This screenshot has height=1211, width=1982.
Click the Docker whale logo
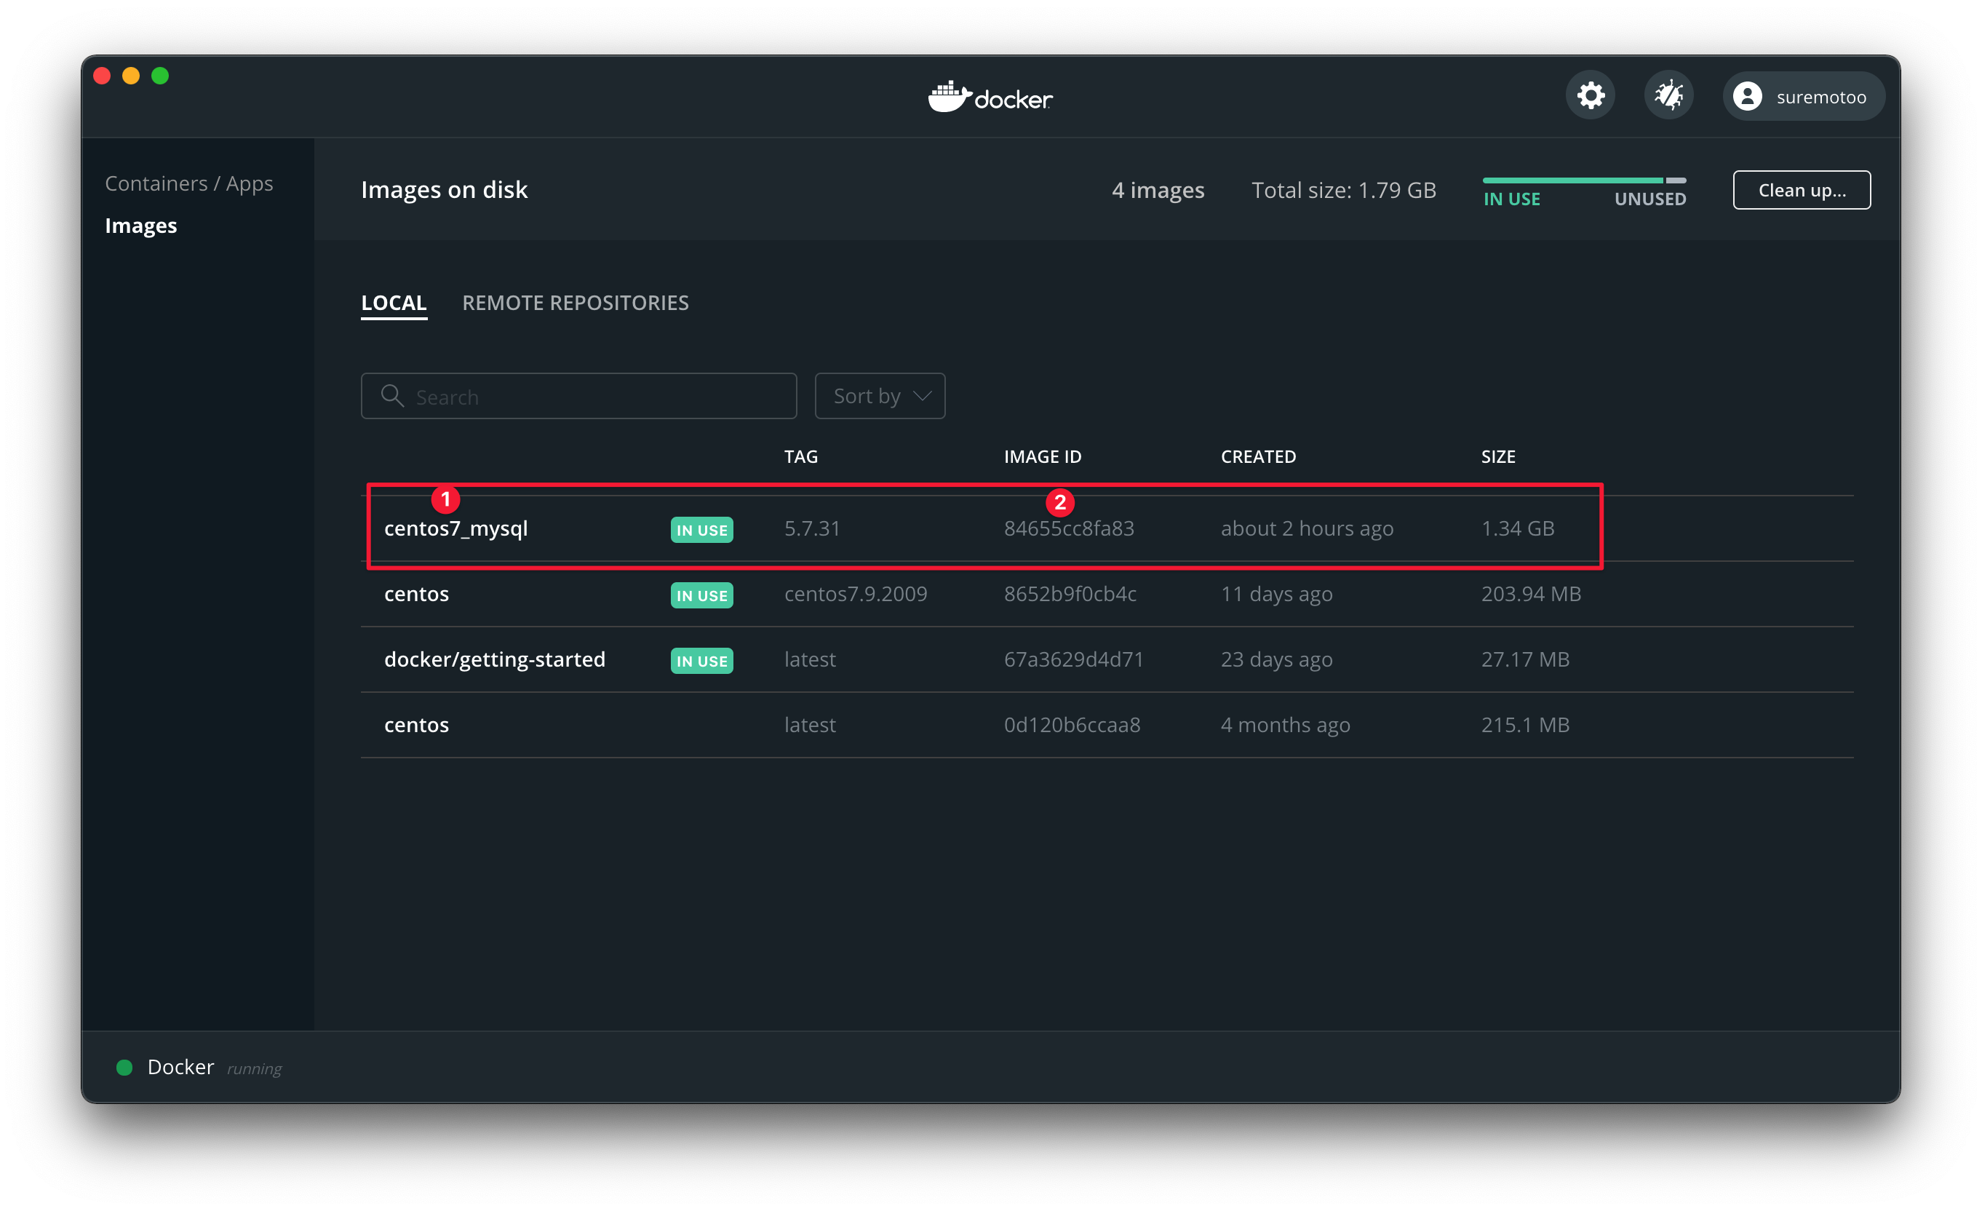(x=990, y=98)
